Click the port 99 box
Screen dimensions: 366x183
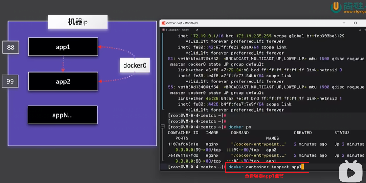[10, 82]
